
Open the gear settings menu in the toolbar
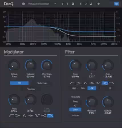pyautogui.click(x=99, y=4)
